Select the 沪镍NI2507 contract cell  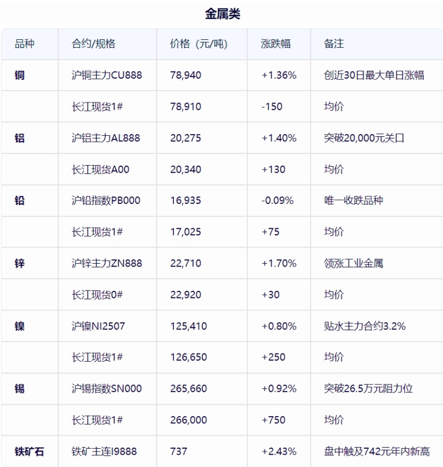tap(98, 326)
